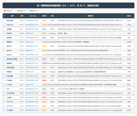Click the Minor badge in row OS4ECU-520
This screenshot has height=116, width=137.
pos(44,72)
